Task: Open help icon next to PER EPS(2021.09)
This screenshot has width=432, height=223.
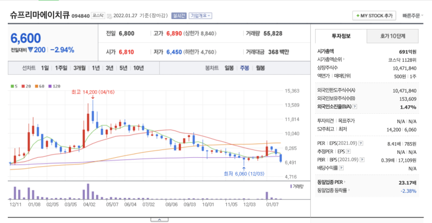Action: point(360,143)
